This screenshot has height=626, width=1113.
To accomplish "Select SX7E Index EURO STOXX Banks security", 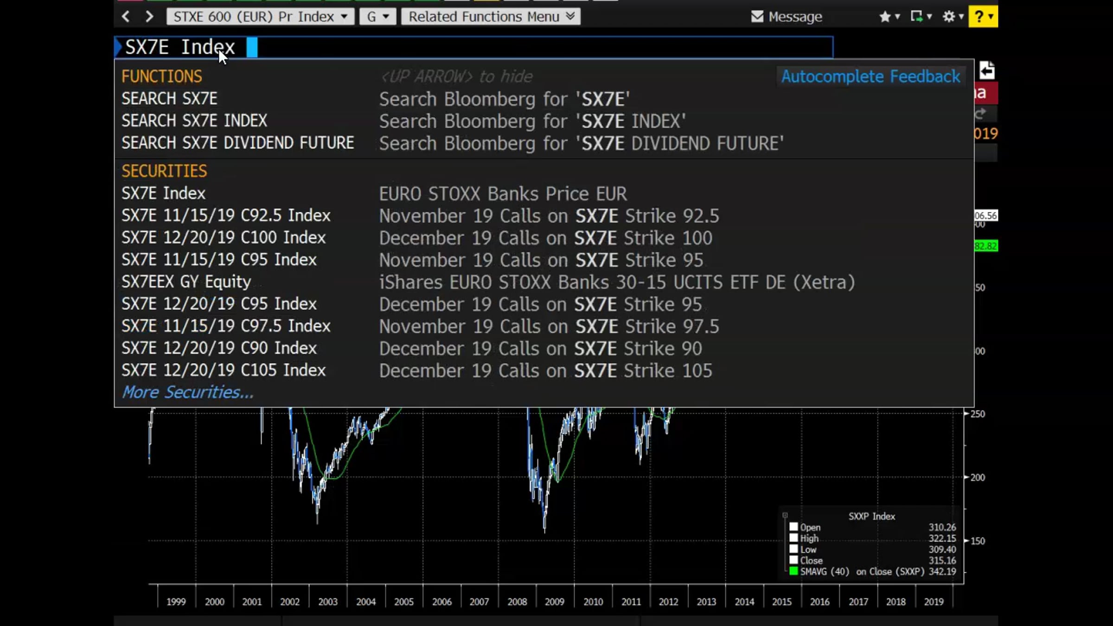I will pyautogui.click(x=164, y=193).
